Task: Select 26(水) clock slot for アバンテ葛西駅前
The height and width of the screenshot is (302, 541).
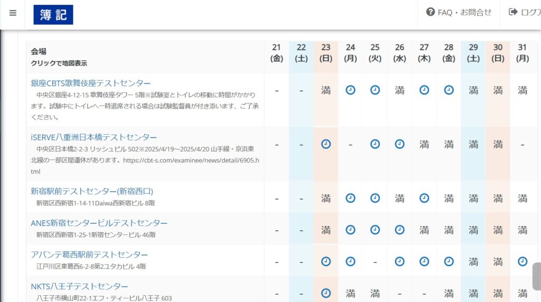Action: 399,262
